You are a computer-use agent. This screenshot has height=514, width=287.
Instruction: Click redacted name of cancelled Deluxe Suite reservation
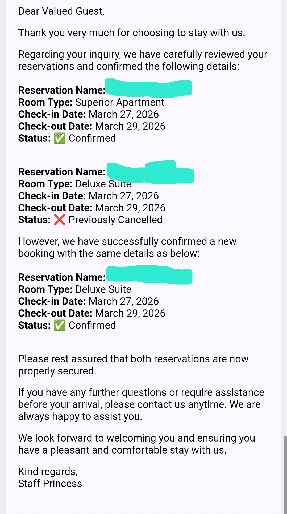[151, 173]
